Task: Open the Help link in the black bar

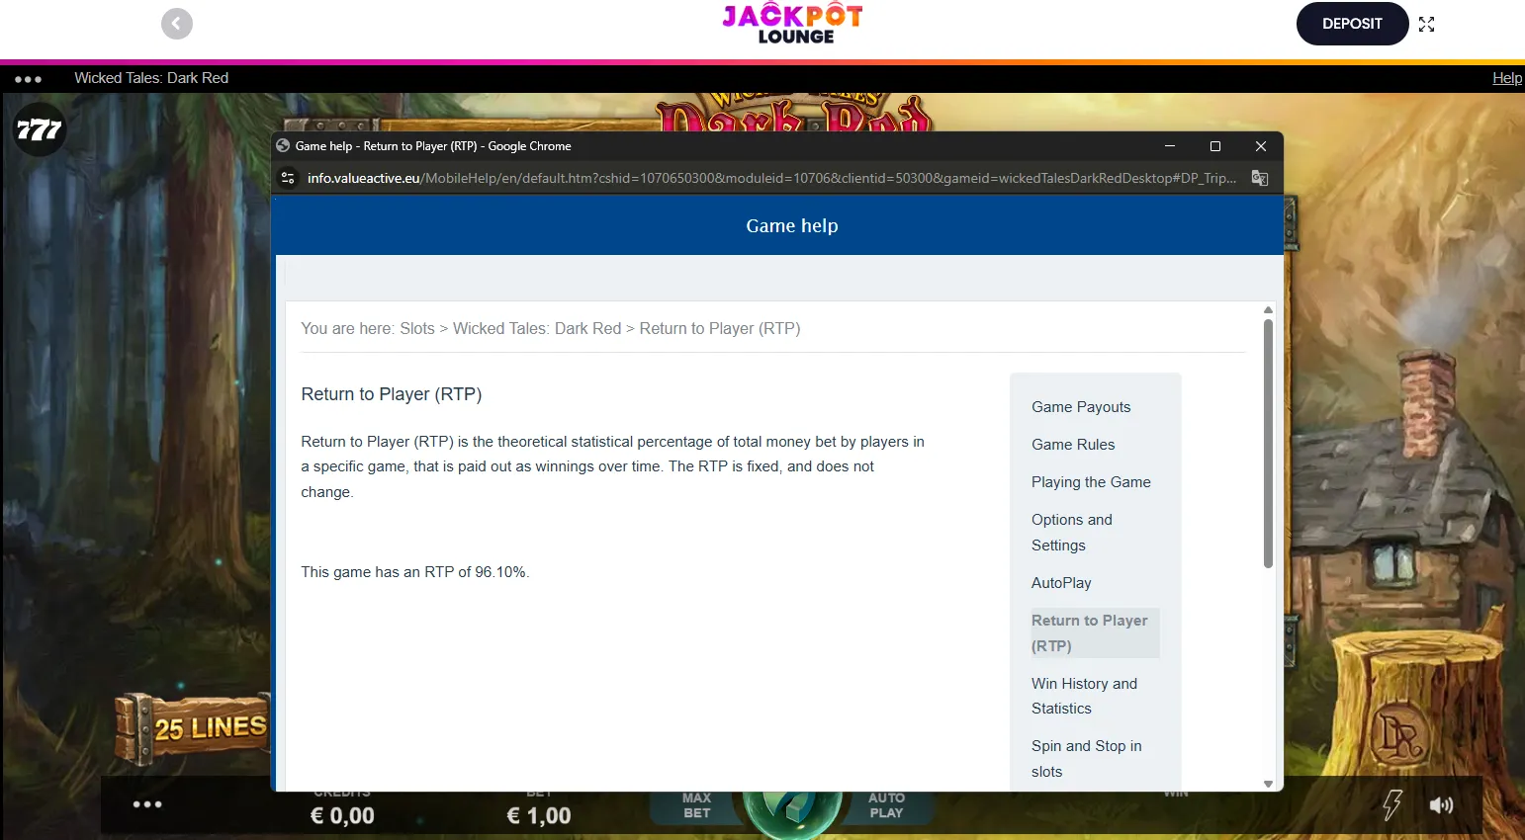Action: [1507, 78]
